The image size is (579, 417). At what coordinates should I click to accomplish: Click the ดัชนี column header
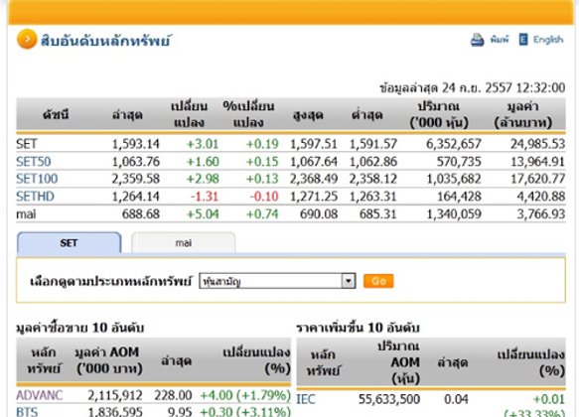pos(56,115)
